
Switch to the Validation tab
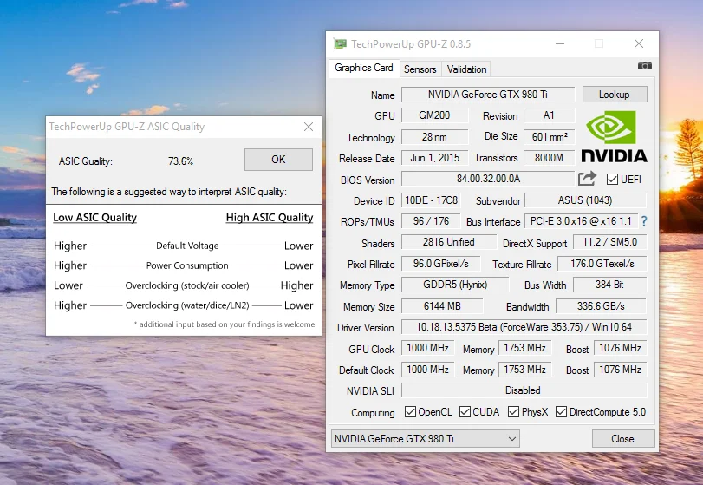466,69
